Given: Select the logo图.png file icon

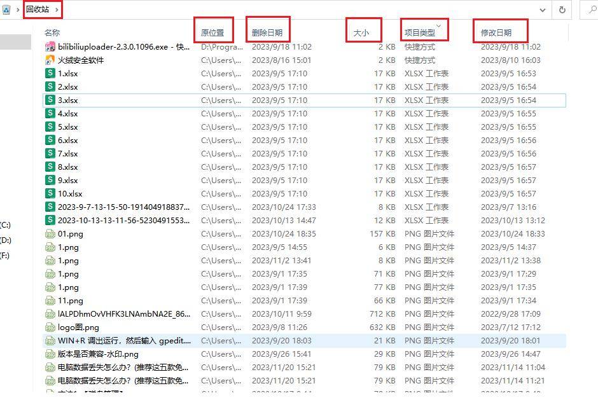Looking at the screenshot, I should (x=50, y=327).
